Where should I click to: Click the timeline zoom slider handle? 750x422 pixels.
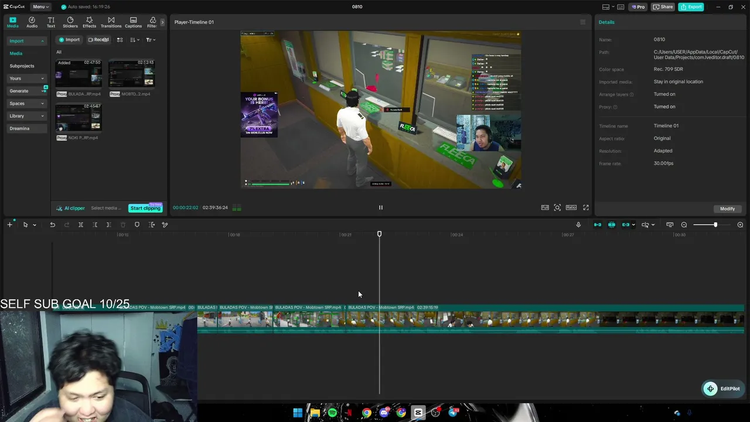[715, 224]
